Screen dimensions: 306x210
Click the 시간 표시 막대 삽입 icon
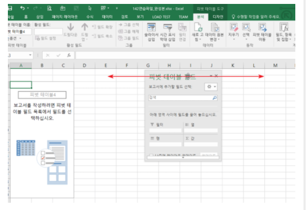coord(168,27)
